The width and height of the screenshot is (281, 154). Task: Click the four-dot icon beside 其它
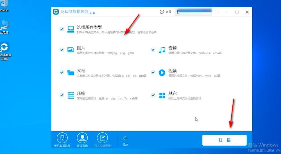point(162,95)
